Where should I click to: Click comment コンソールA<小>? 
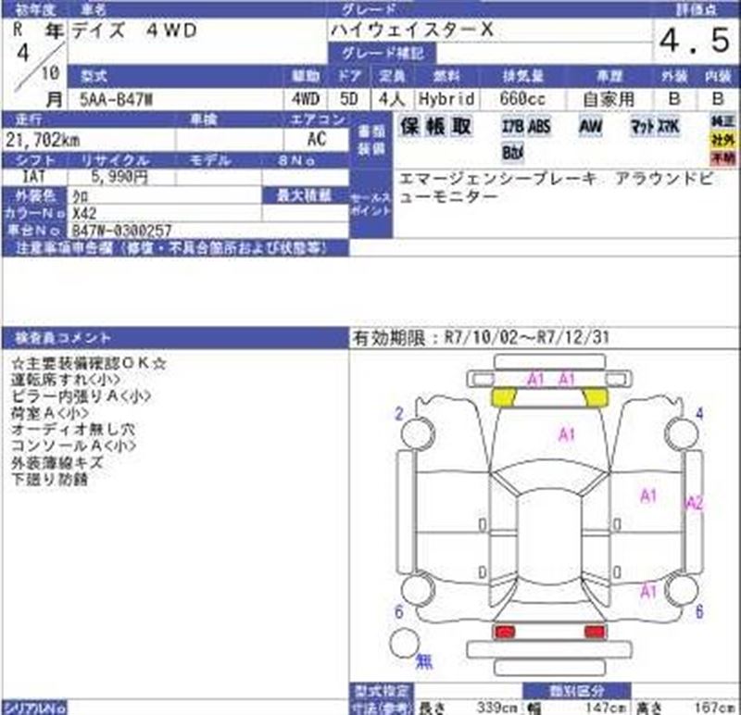pyautogui.click(x=73, y=445)
